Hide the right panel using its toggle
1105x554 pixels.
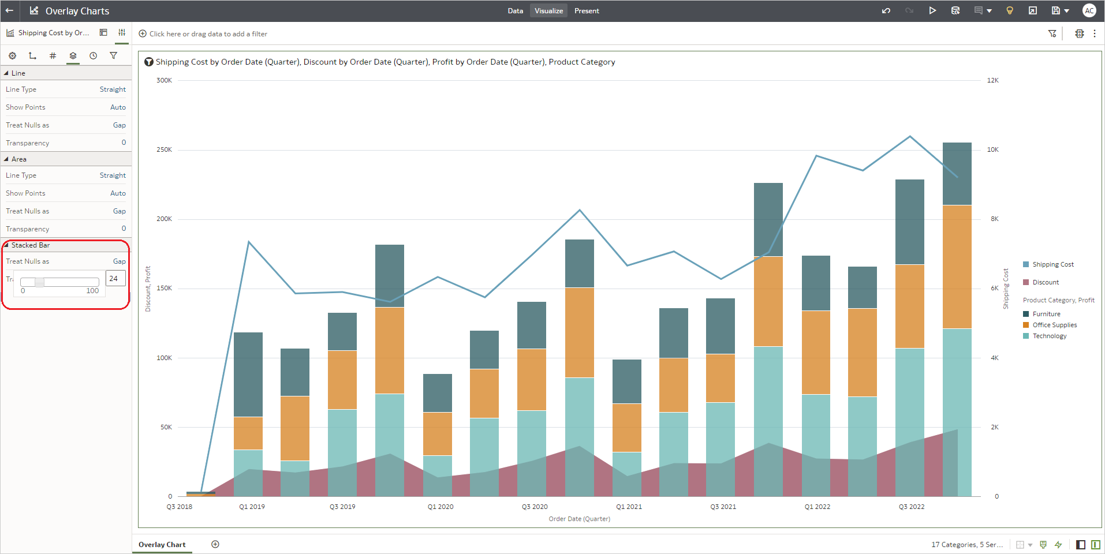(1096, 544)
